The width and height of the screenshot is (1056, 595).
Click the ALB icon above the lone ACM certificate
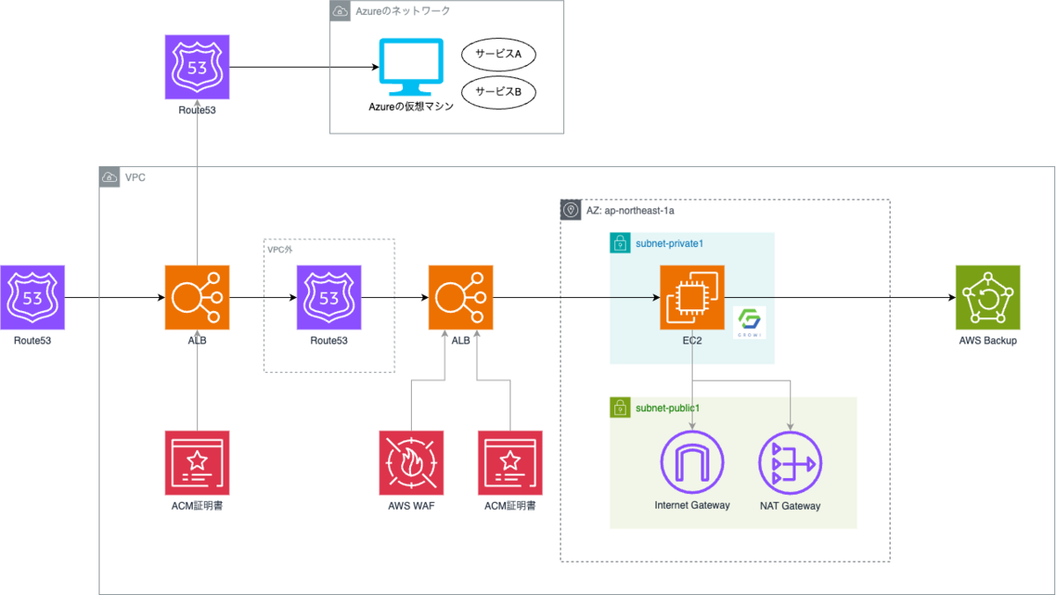197,297
